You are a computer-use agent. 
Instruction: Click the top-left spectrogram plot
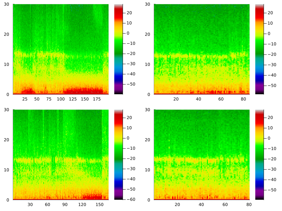[61, 49]
